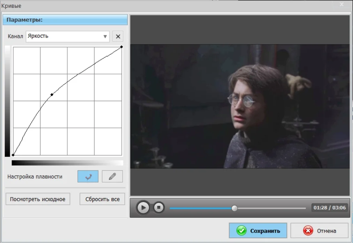This screenshot has width=353, height=243.
Task: Click the horizontal gradient bar below the curve
Action: (67, 163)
